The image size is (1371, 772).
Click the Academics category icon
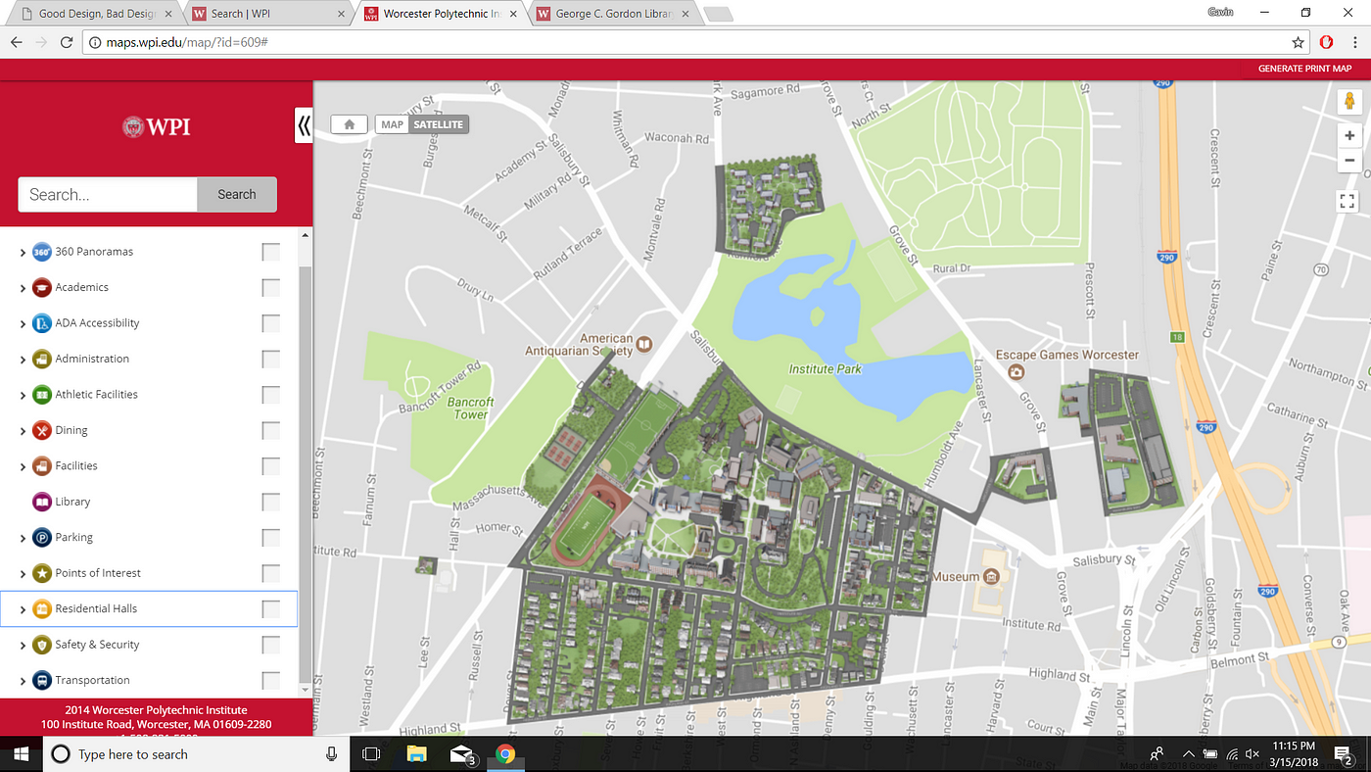tap(41, 287)
